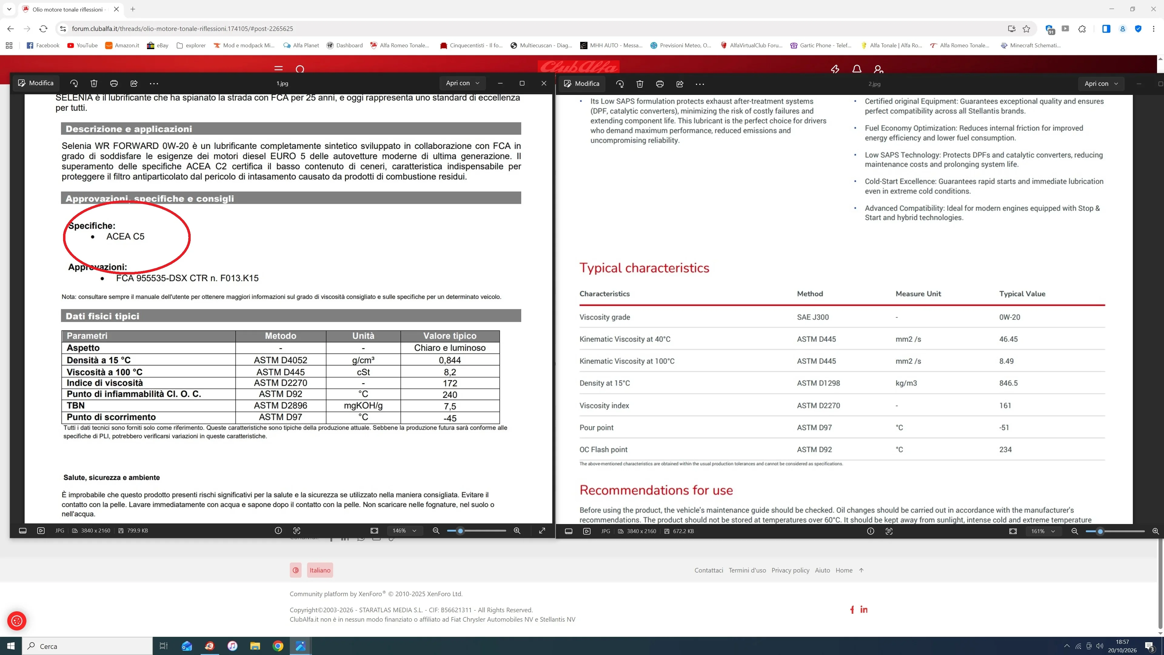The width and height of the screenshot is (1164, 655).
Task: Open the explorer bookmarks folder
Action: tap(191, 45)
